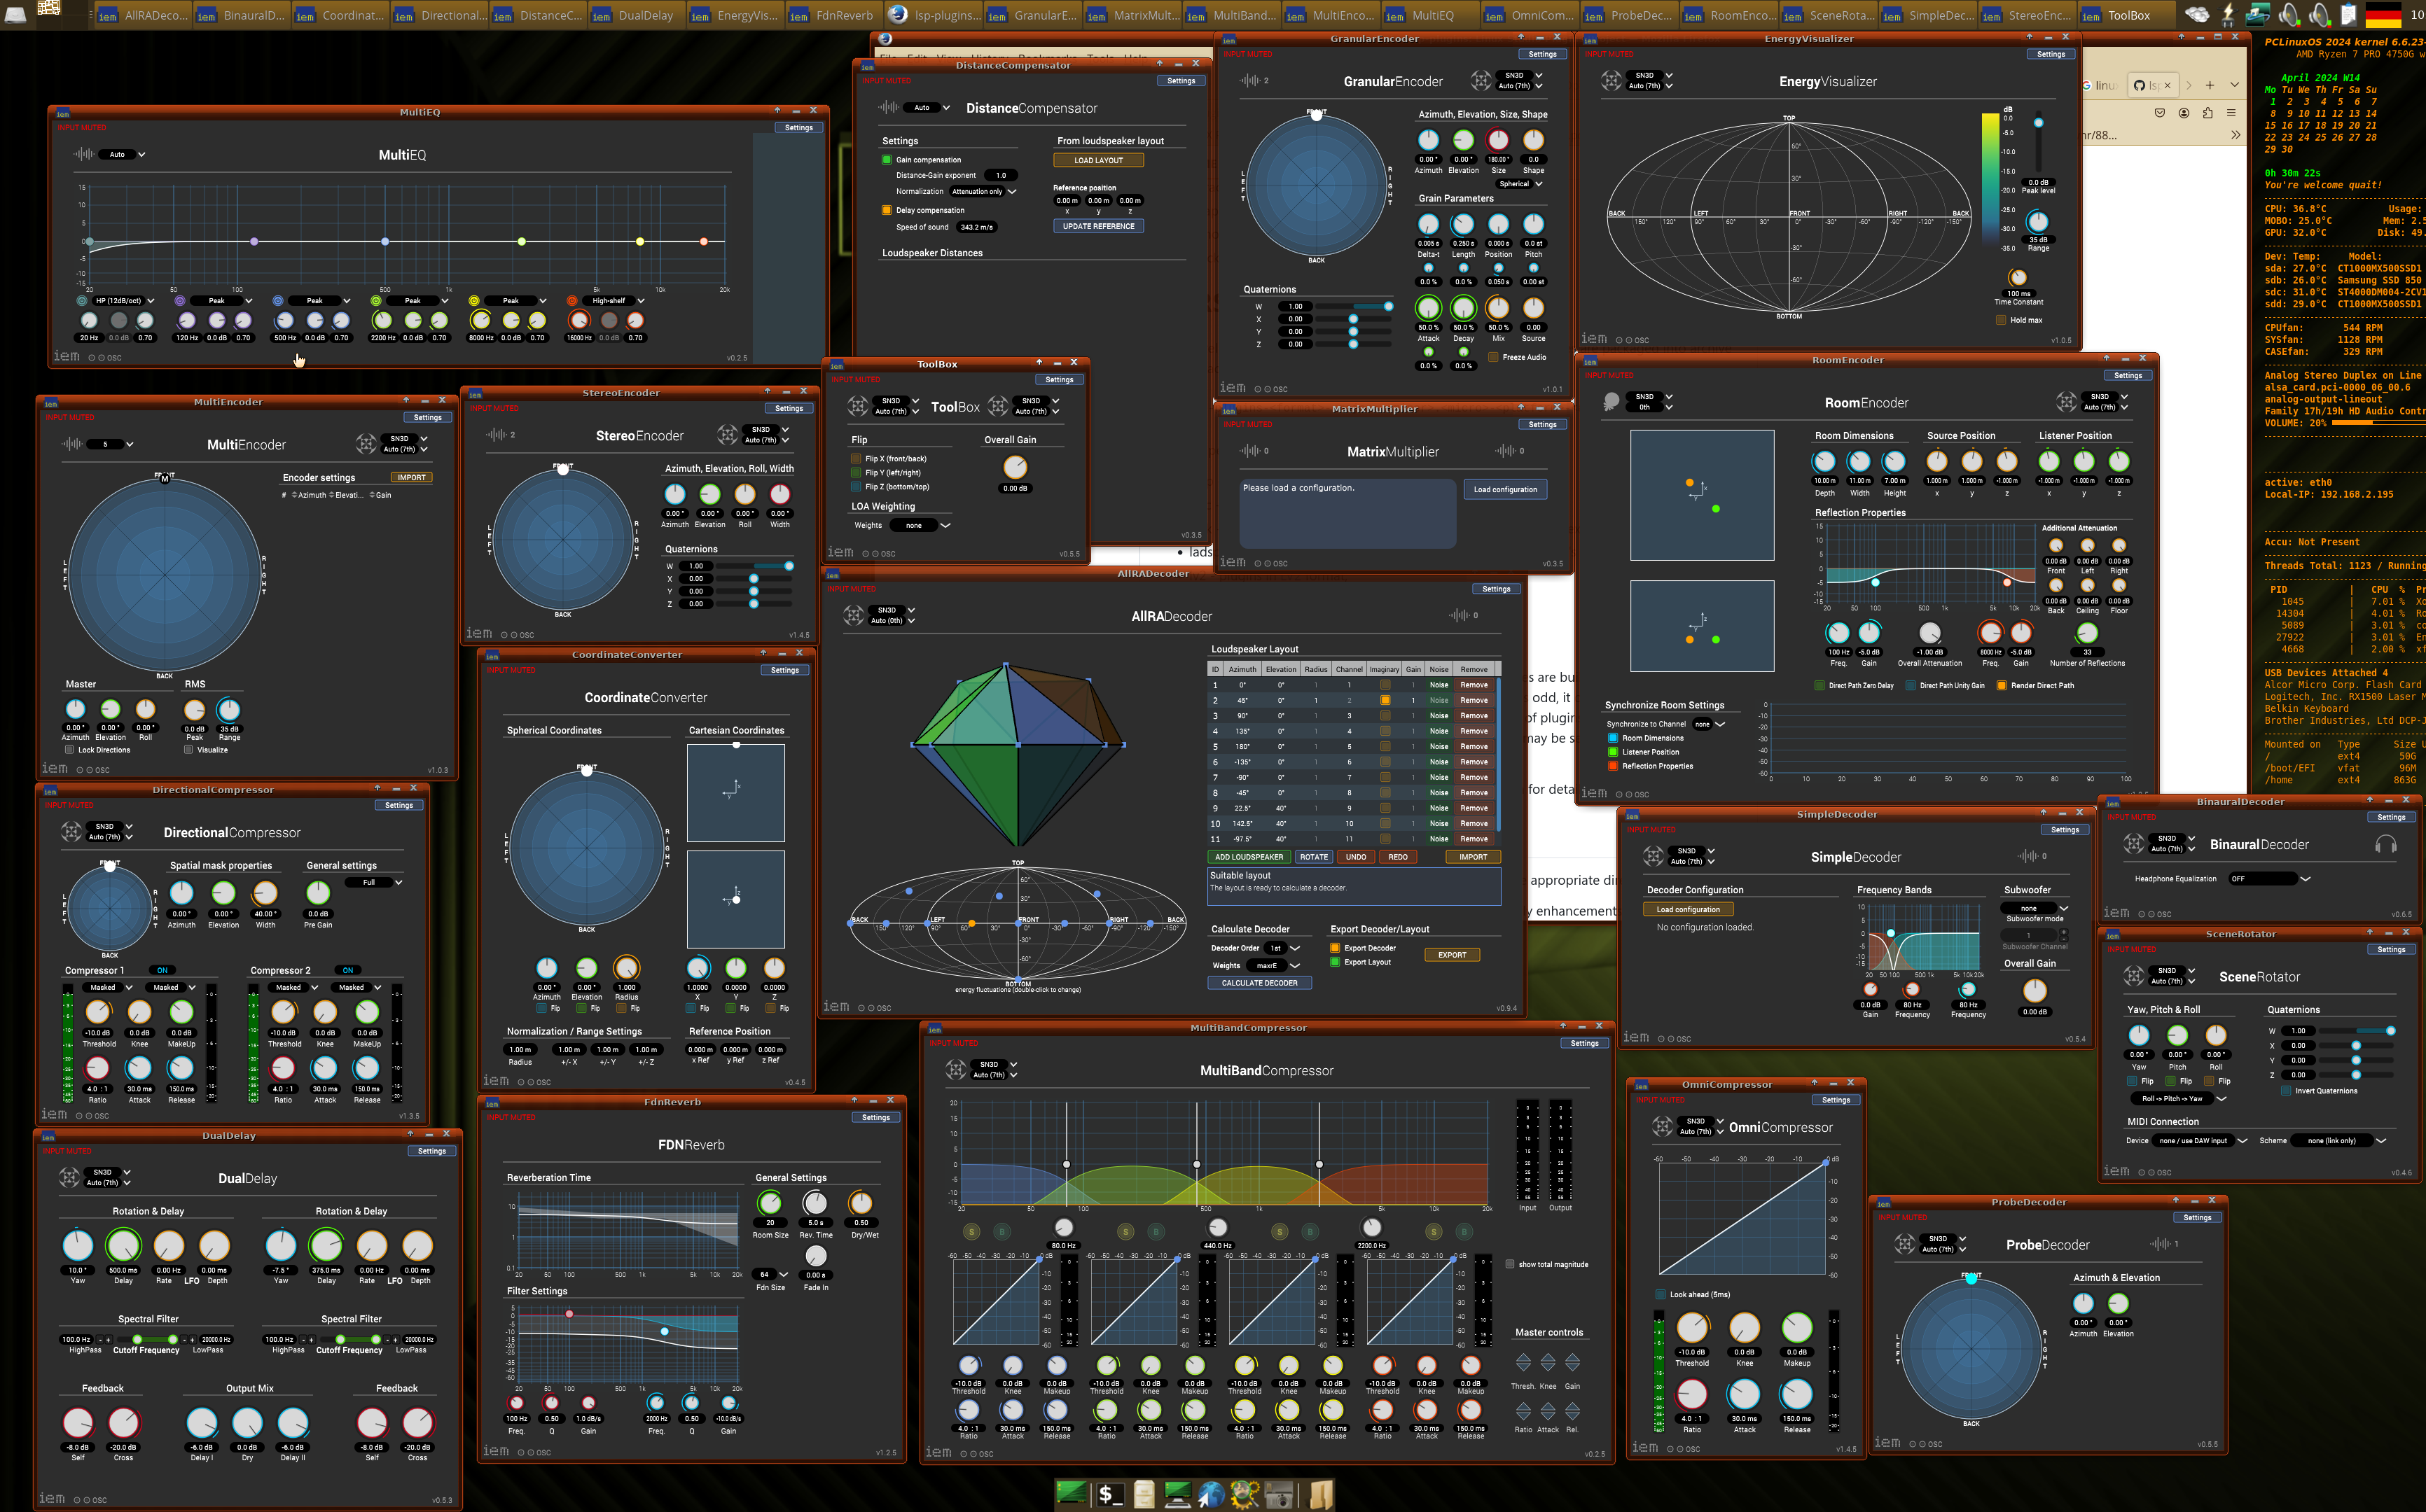The width and height of the screenshot is (2426, 1512).
Task: Click the ambisonic icon in EnergyVisualizer header
Action: click(x=1611, y=81)
